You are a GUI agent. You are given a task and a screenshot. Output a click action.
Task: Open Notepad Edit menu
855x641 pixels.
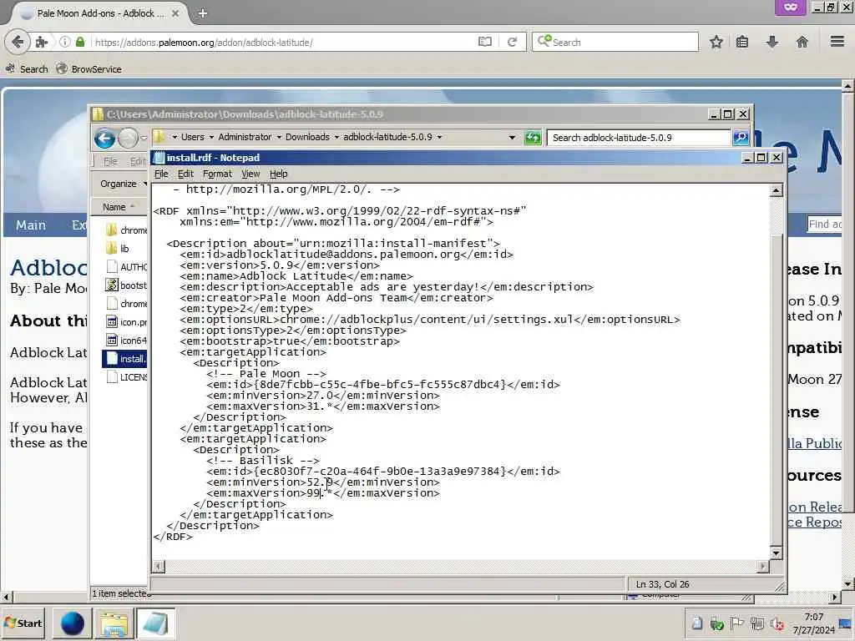[185, 174]
